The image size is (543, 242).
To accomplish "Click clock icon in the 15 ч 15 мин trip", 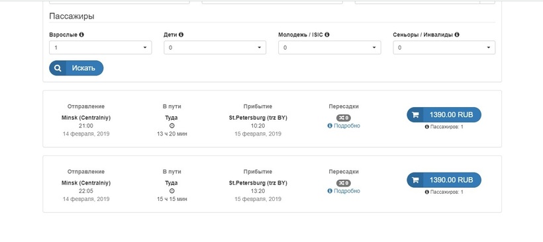I will (x=172, y=191).
